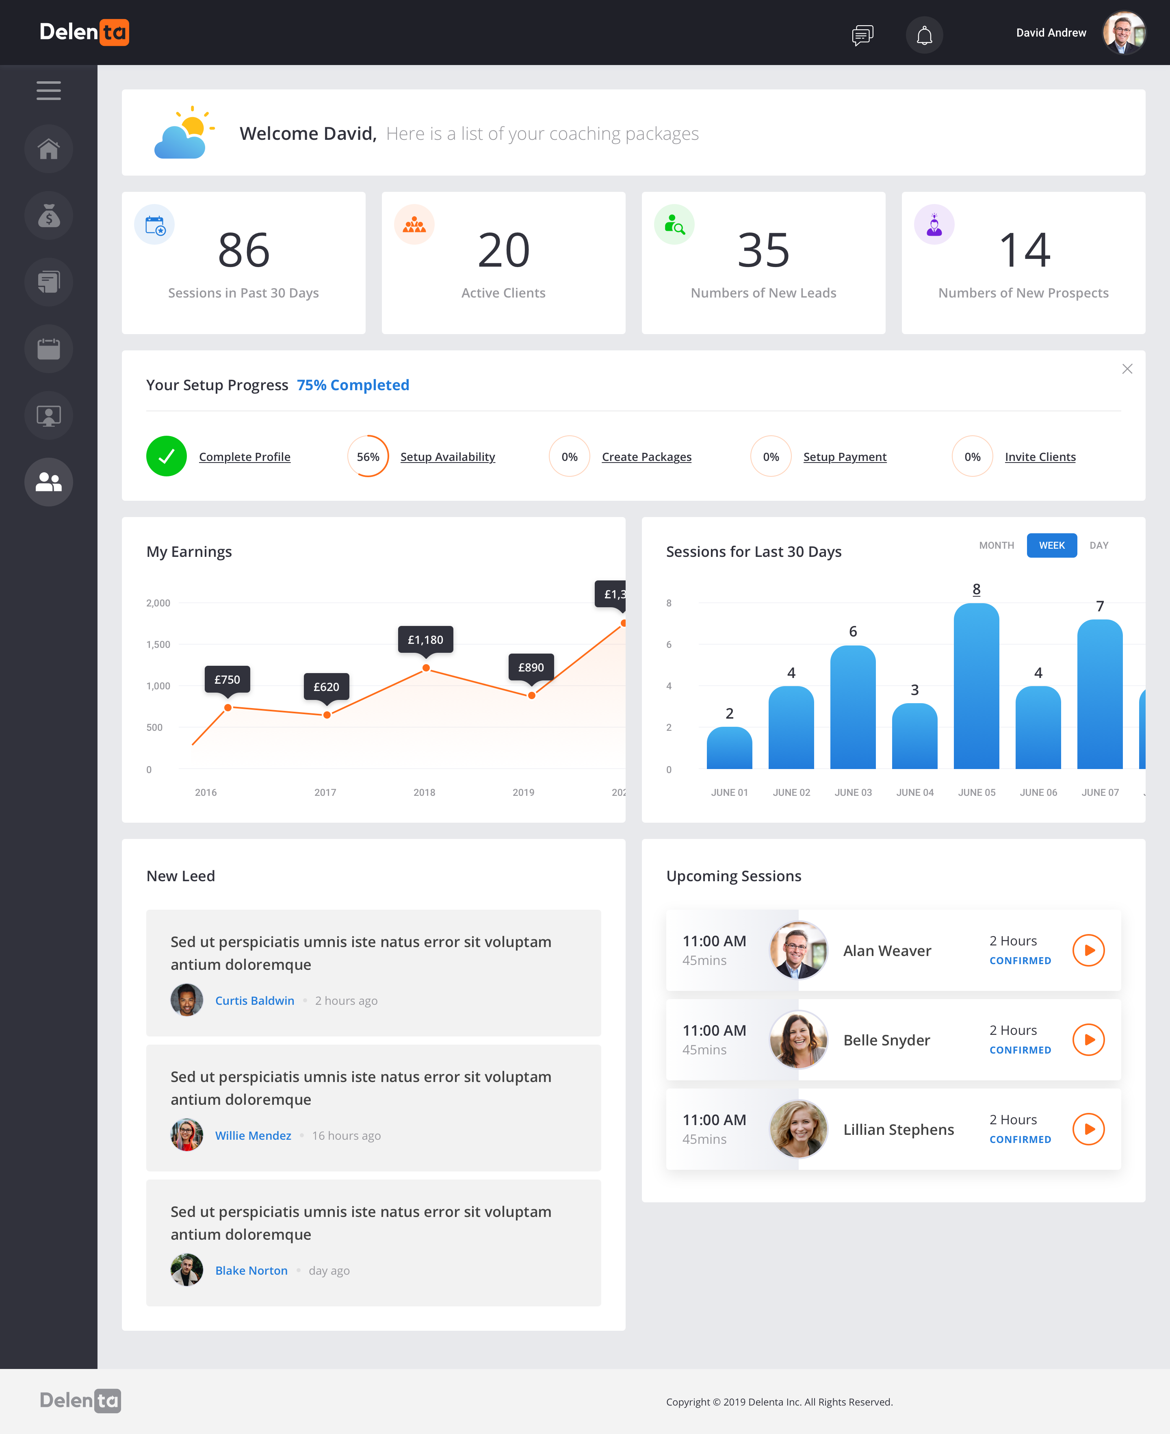The image size is (1170, 1434).
Task: Open Setup Availability link
Action: [x=448, y=456]
